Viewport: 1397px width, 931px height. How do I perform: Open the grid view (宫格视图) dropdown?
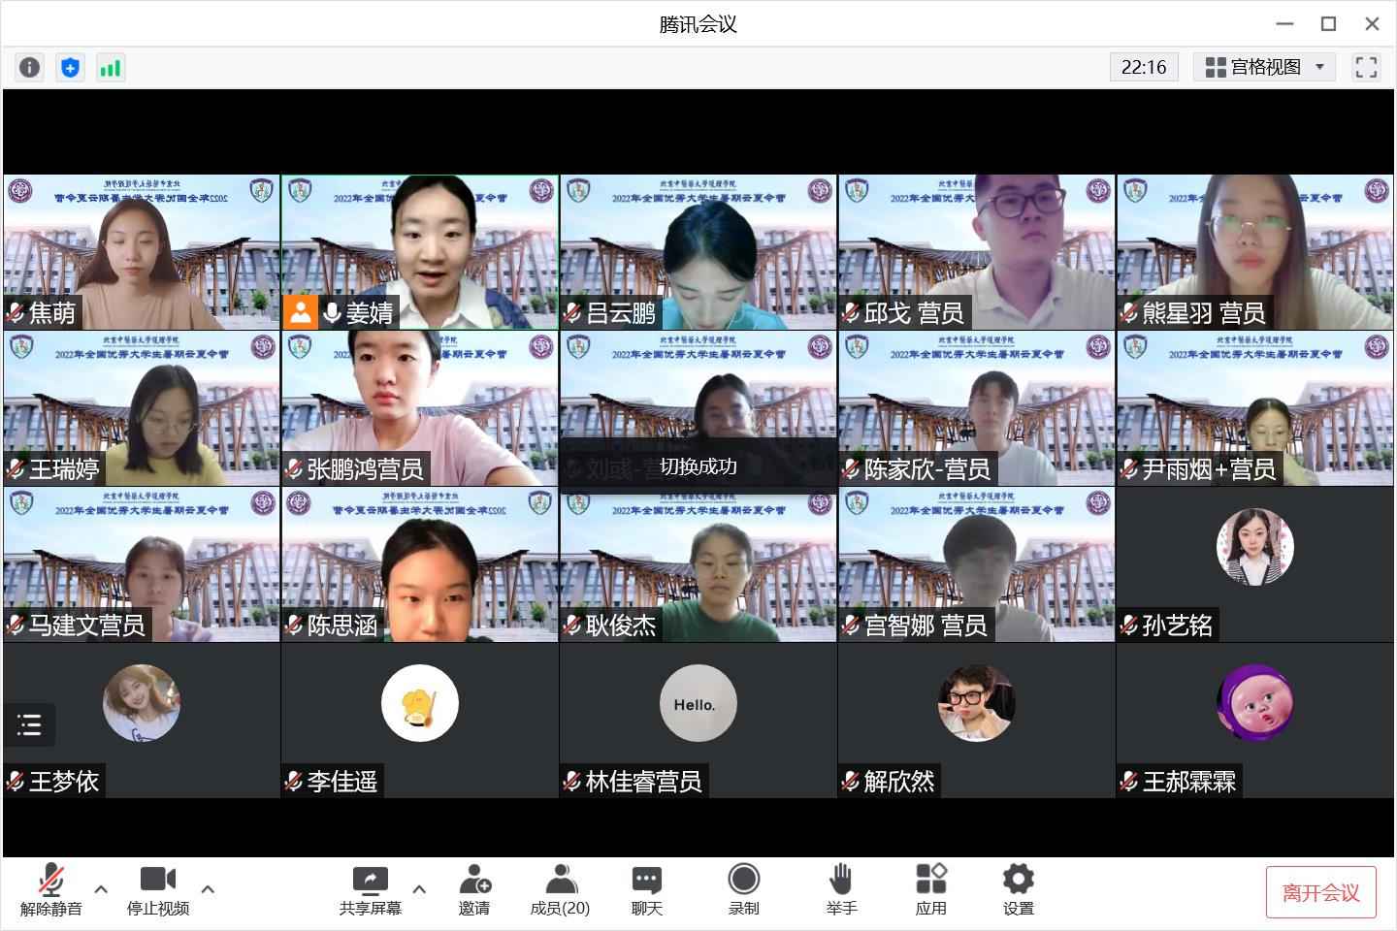(x=1264, y=67)
